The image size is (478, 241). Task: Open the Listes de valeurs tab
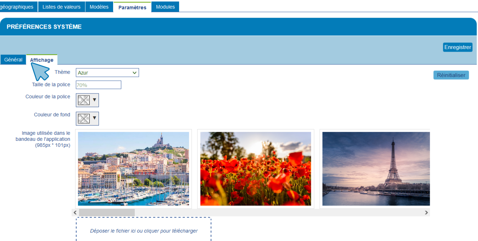pos(61,7)
